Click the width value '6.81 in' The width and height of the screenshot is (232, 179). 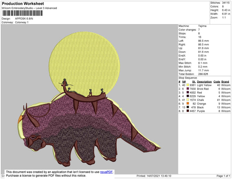pyautogui.click(x=226, y=14)
